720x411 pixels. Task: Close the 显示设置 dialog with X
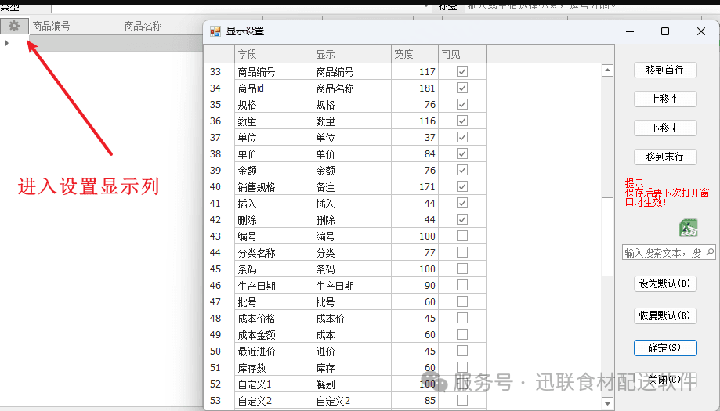[701, 31]
